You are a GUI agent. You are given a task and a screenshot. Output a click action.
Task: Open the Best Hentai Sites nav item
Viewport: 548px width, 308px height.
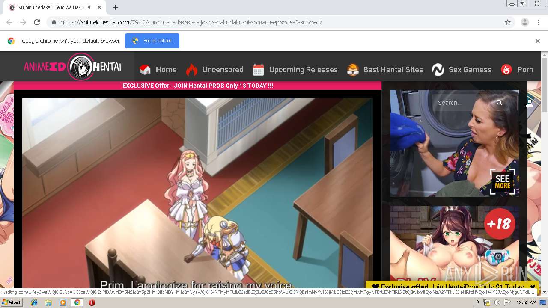(393, 70)
